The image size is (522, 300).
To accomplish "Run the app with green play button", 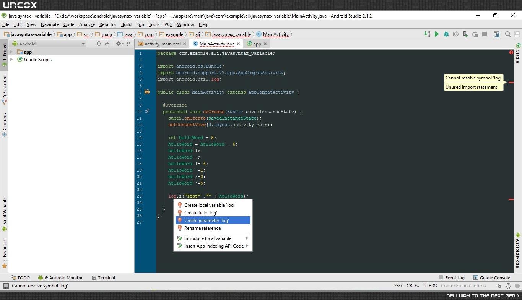I will (x=437, y=34).
